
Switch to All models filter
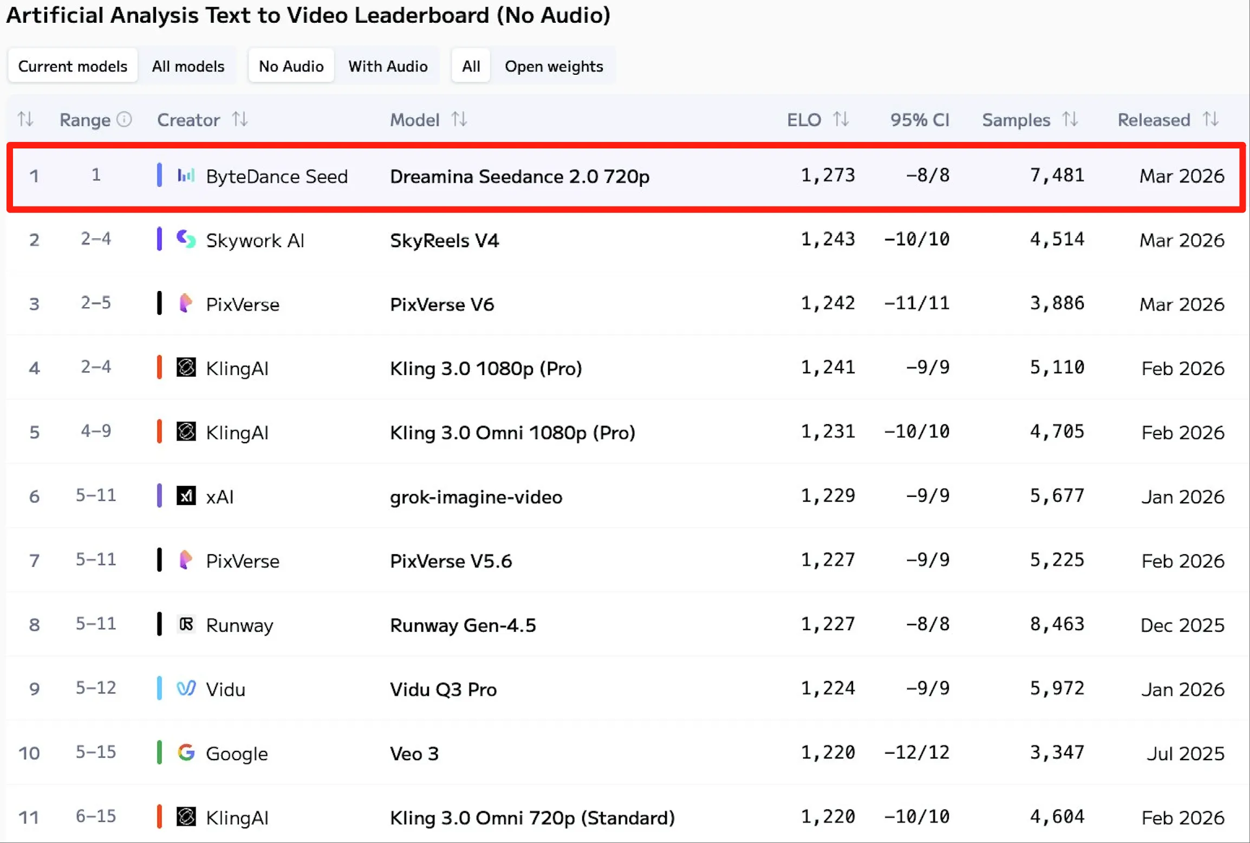click(188, 66)
